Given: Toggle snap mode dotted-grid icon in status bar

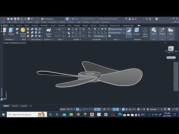Looking at the screenshot, I should click(71, 109).
